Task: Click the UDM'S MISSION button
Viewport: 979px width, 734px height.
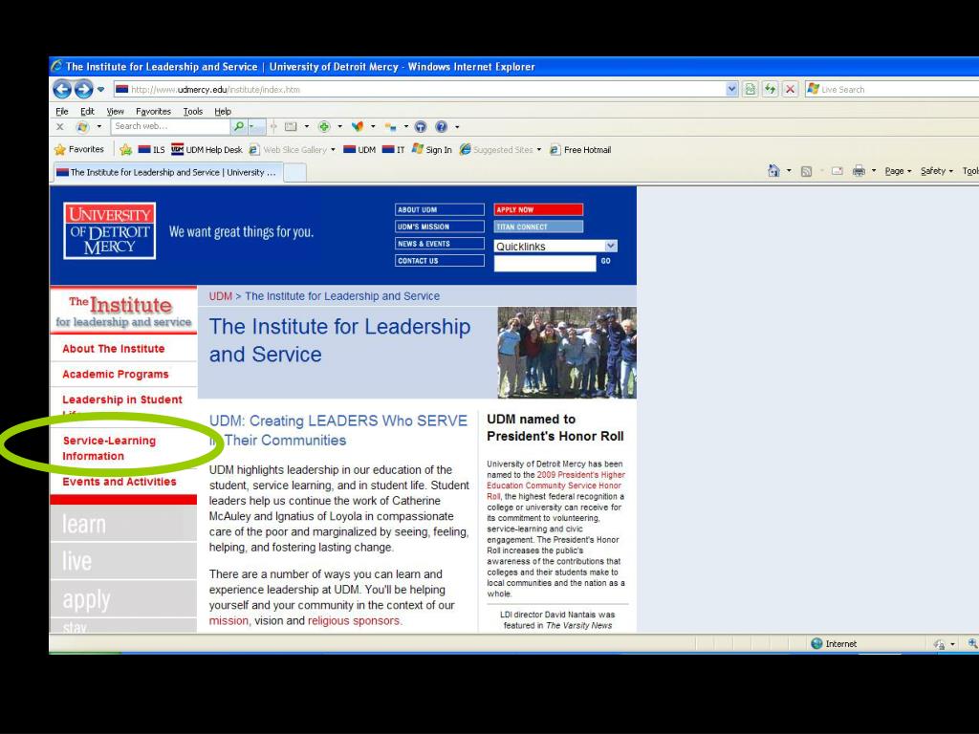Action: 440,227
